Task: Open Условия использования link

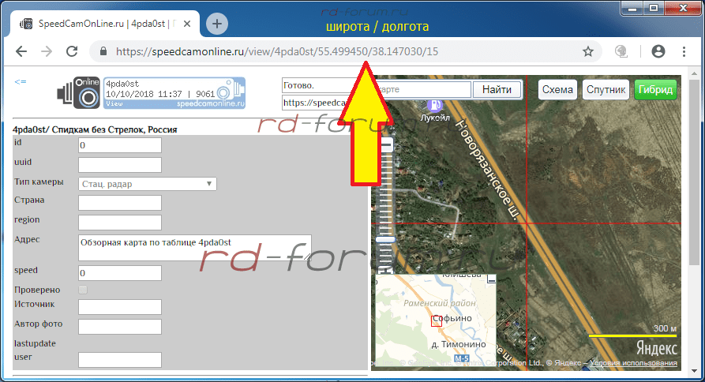Action: click(633, 363)
